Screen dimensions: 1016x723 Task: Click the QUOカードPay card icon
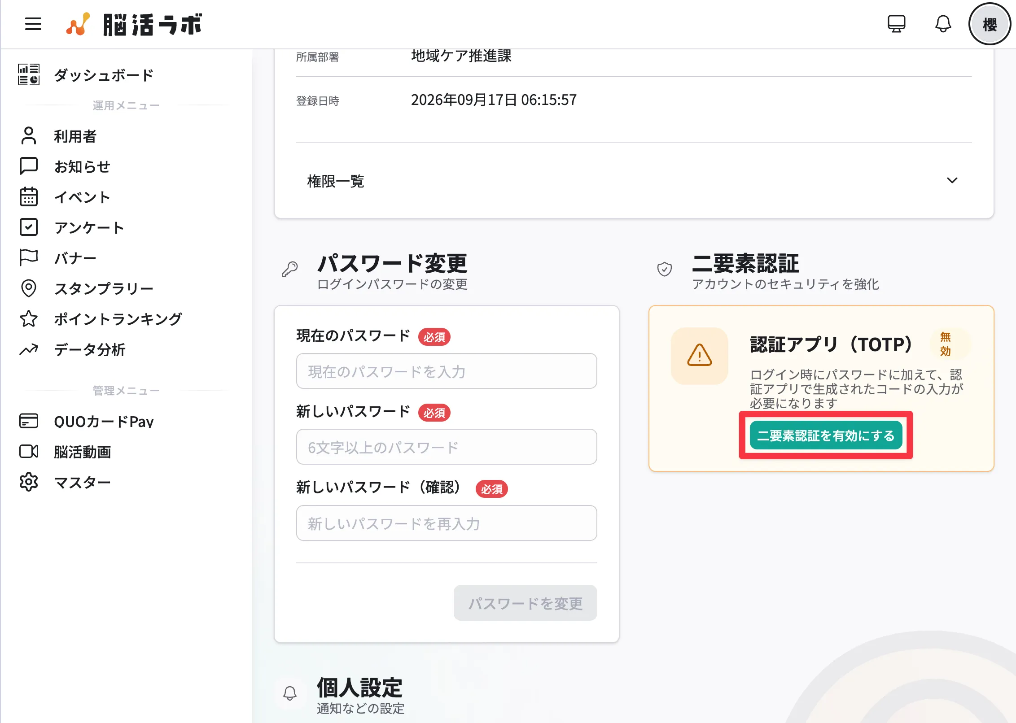click(29, 421)
